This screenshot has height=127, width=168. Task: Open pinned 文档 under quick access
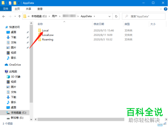click(13, 43)
